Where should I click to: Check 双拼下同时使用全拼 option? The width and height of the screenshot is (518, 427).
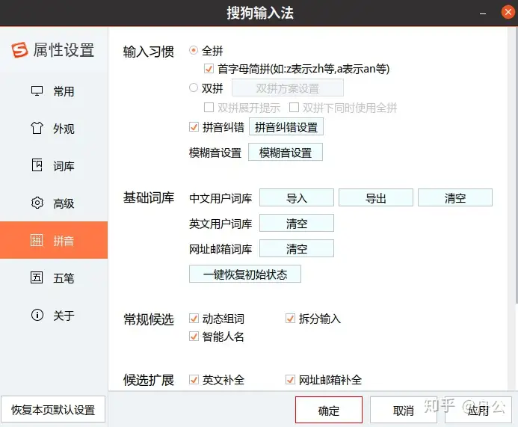[x=294, y=108]
